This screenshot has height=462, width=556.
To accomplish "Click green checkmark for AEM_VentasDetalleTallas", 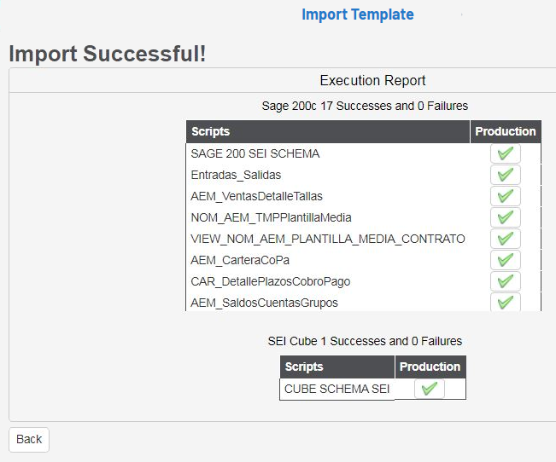I will pyautogui.click(x=506, y=196).
